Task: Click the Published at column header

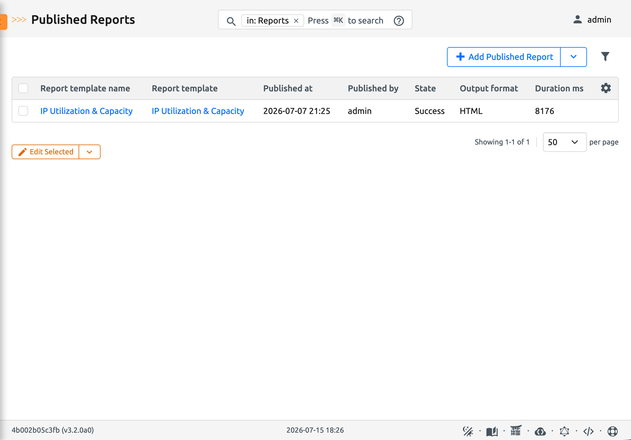Action: tap(288, 88)
